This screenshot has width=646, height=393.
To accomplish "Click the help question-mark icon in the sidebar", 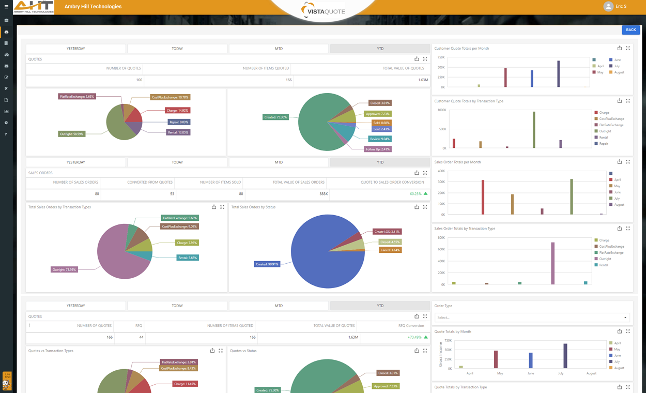I will point(6,134).
